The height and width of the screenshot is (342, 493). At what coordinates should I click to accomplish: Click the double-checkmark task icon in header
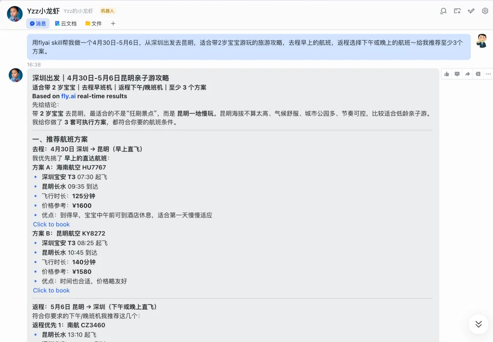(x=471, y=11)
